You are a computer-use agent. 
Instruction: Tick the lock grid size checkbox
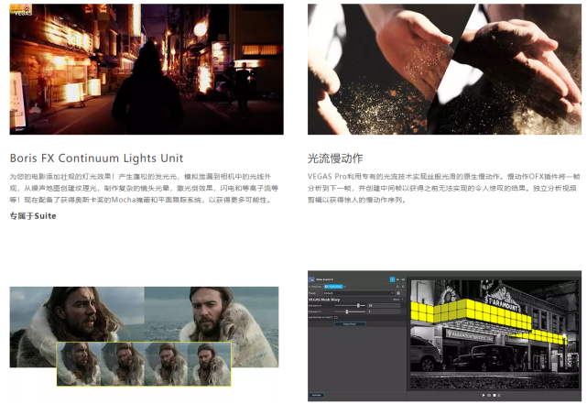(x=336, y=318)
